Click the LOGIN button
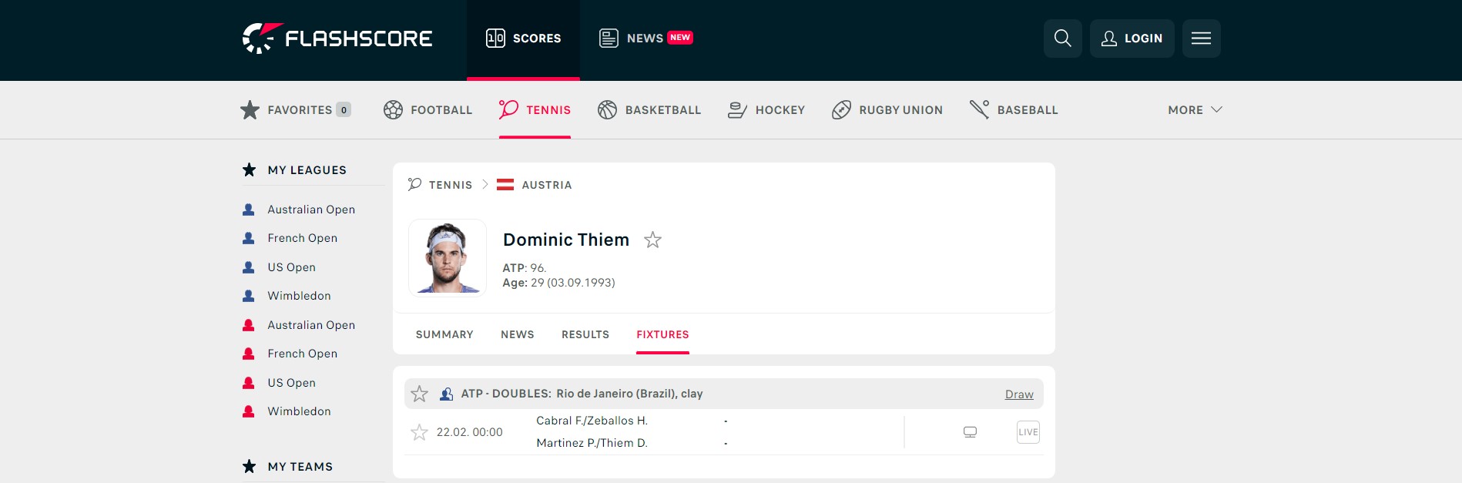The width and height of the screenshot is (1462, 483). (1132, 39)
